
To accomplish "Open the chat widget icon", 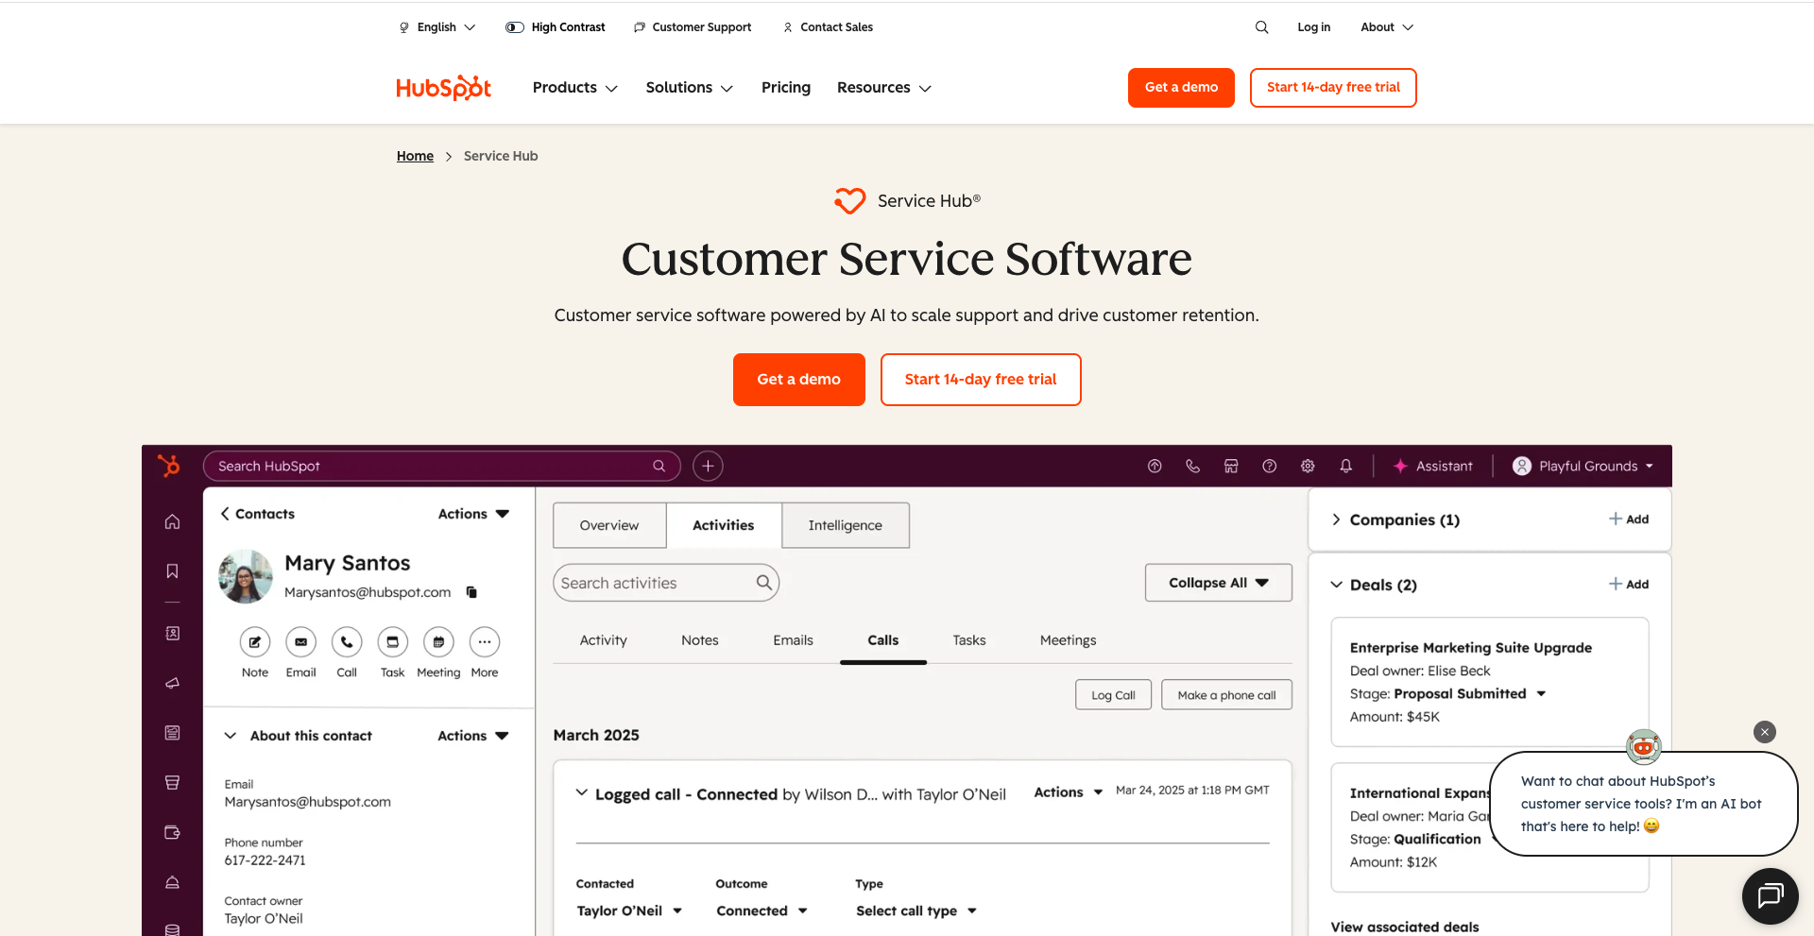I will coord(1770,895).
